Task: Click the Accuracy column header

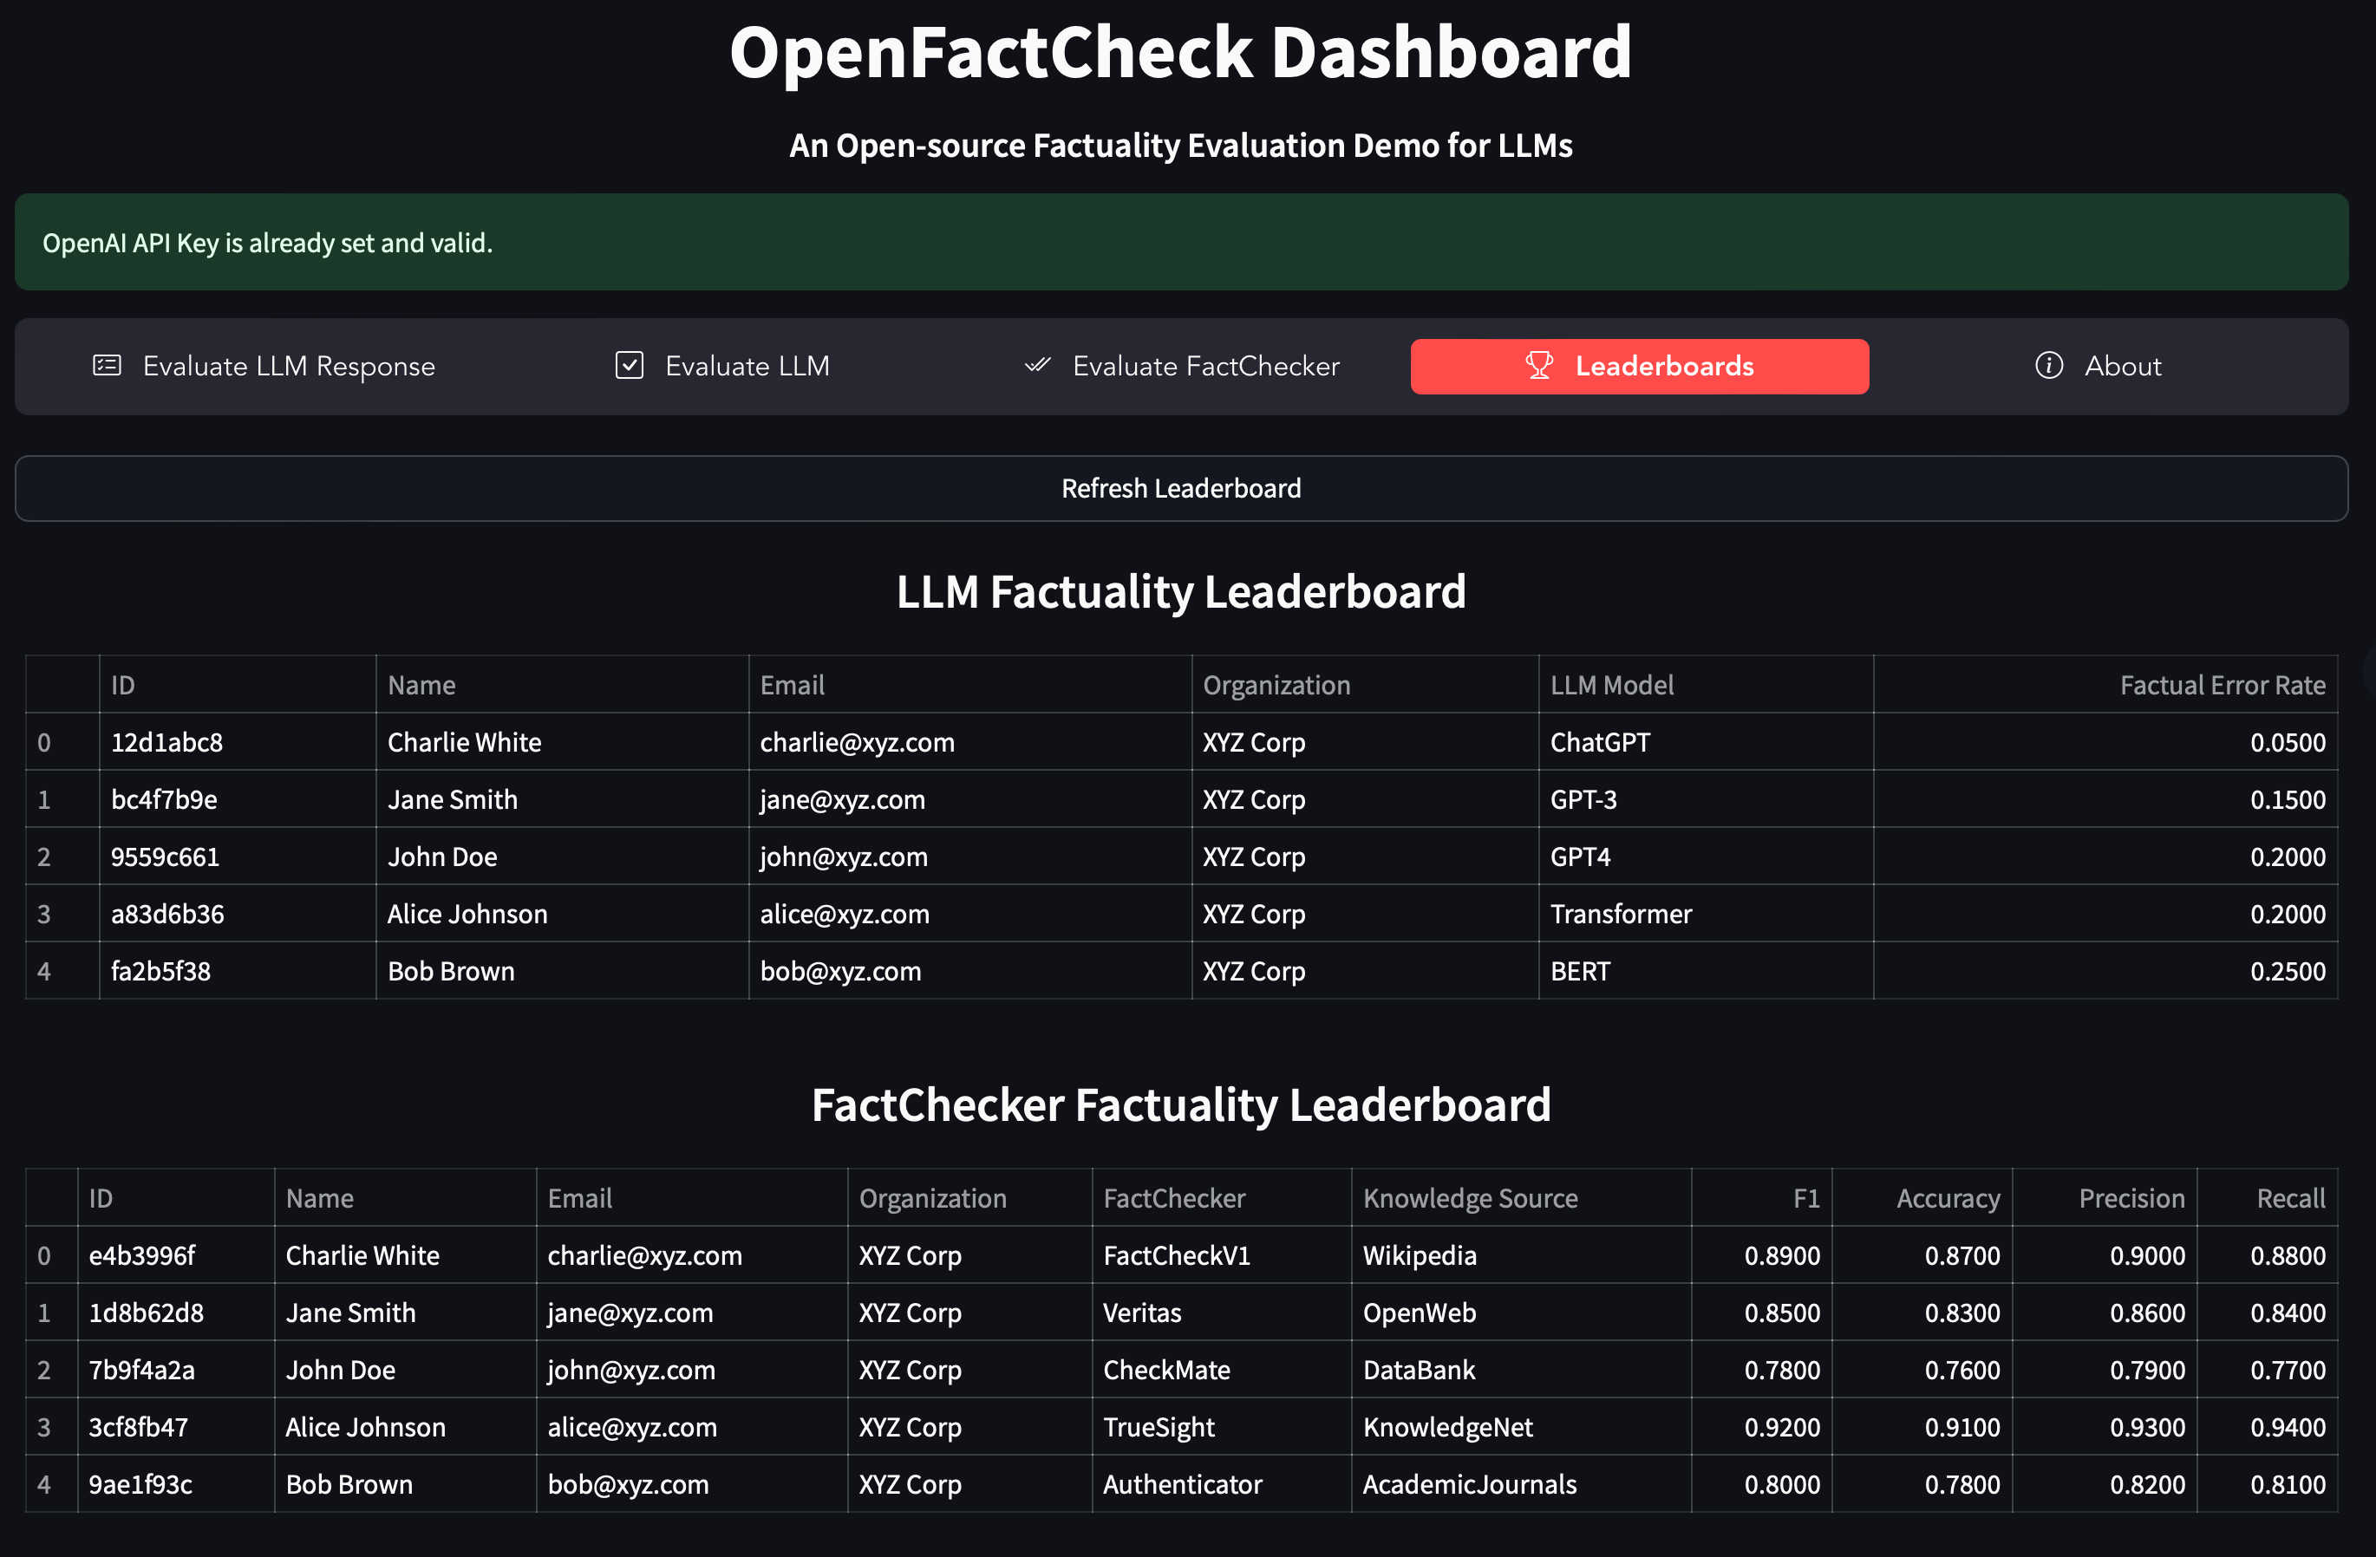Action: pos(1922,1198)
